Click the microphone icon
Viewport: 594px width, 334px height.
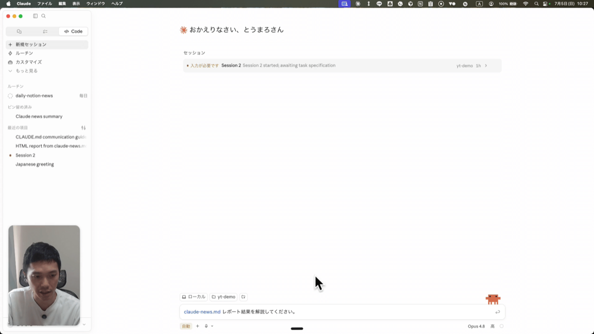click(206, 326)
